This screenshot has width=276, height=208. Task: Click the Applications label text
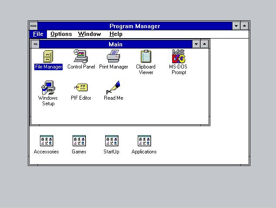(144, 152)
